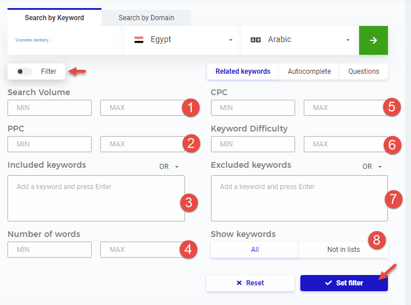Click the Egypt flag icon
This screenshot has height=305, width=411.
(x=139, y=40)
